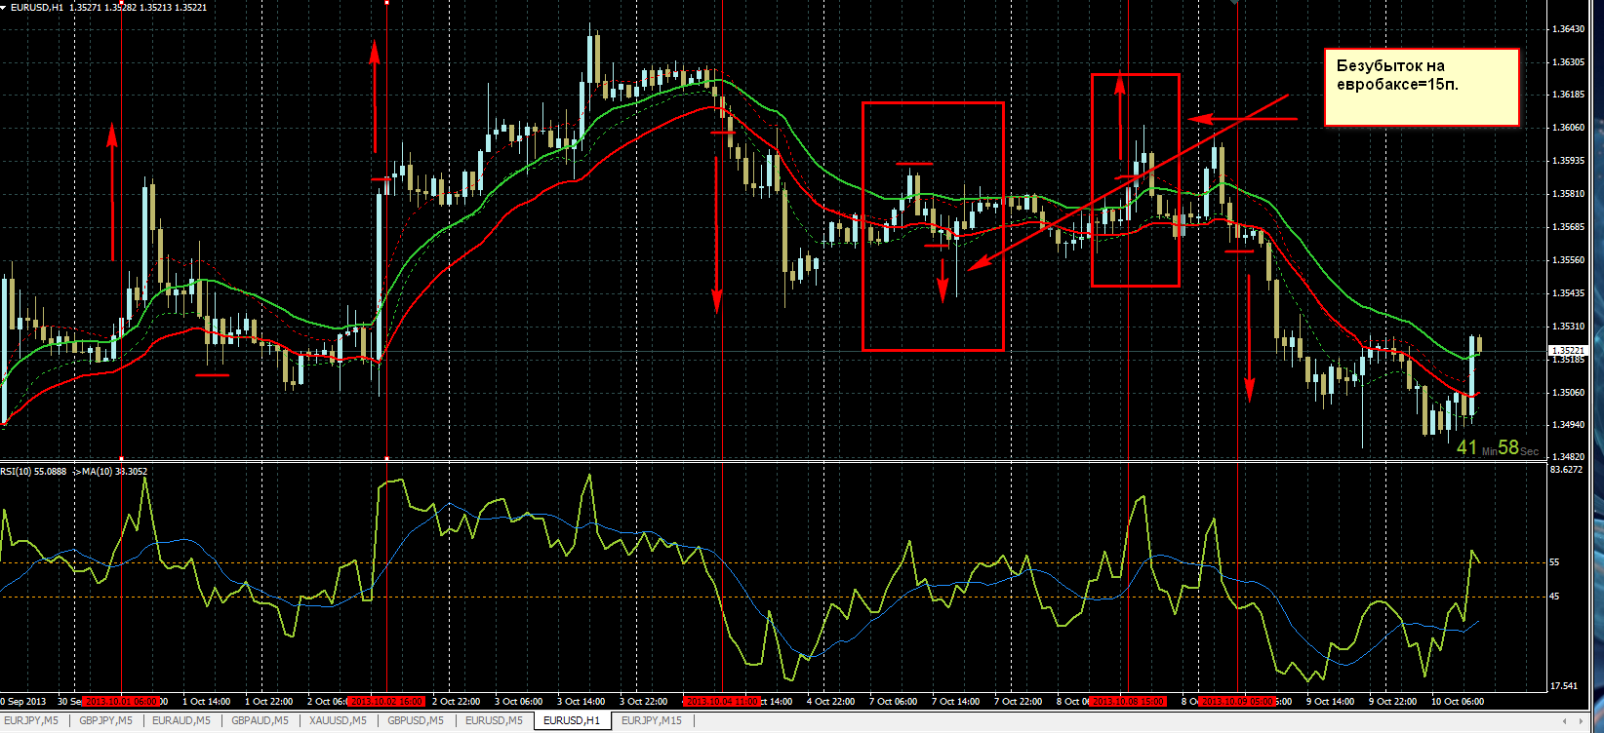Screen dimensions: 1604x733
Task: Show the XAUUSD,M5 chart tab
Action: (338, 721)
